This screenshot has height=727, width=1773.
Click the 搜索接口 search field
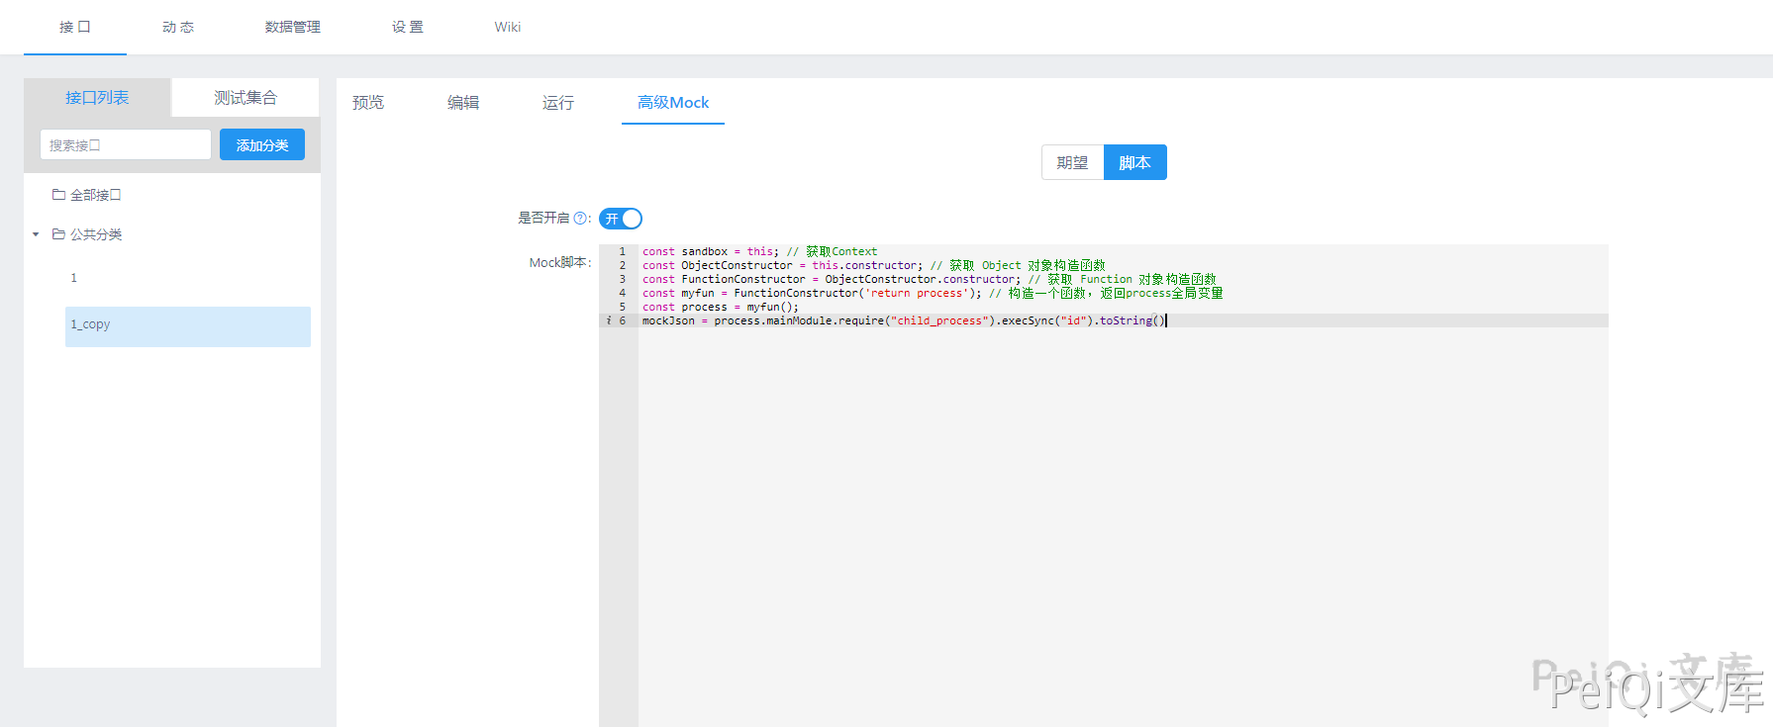pyautogui.click(x=126, y=144)
